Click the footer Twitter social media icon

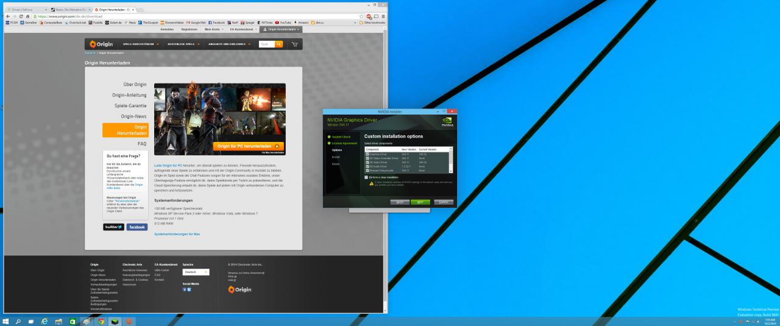[x=189, y=289]
